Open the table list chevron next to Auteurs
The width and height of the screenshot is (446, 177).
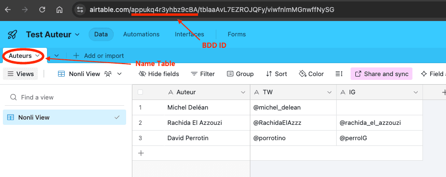(x=57, y=55)
